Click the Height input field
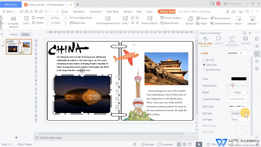261x147 pixels. (x=56, y=18)
